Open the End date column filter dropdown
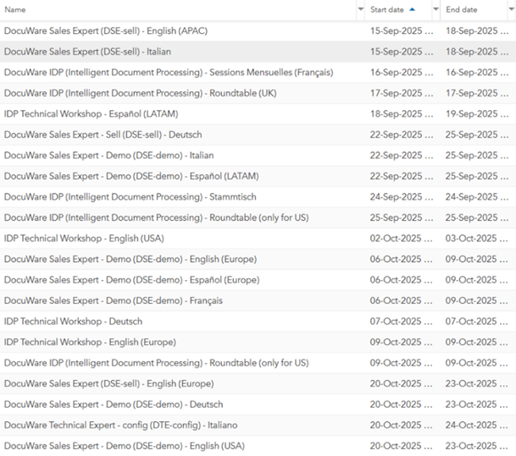 [x=510, y=10]
